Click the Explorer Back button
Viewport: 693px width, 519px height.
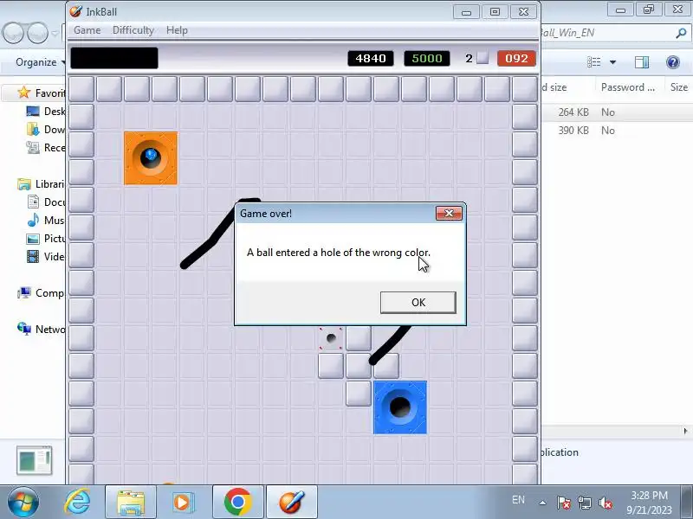pos(12,33)
